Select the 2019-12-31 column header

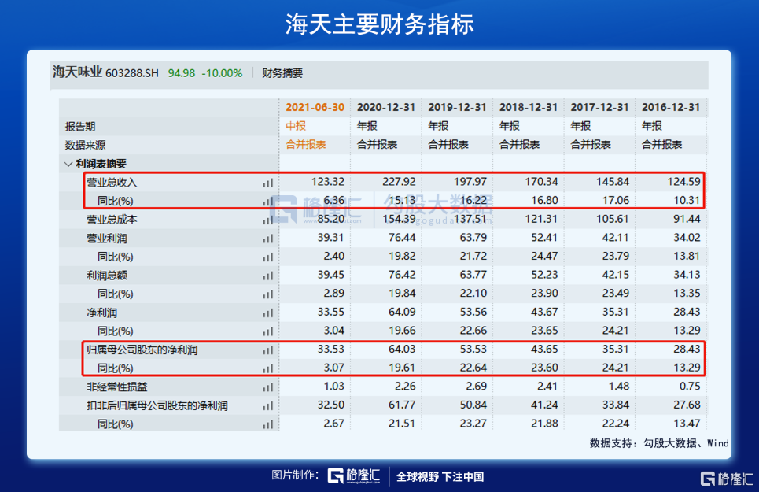coord(458,108)
